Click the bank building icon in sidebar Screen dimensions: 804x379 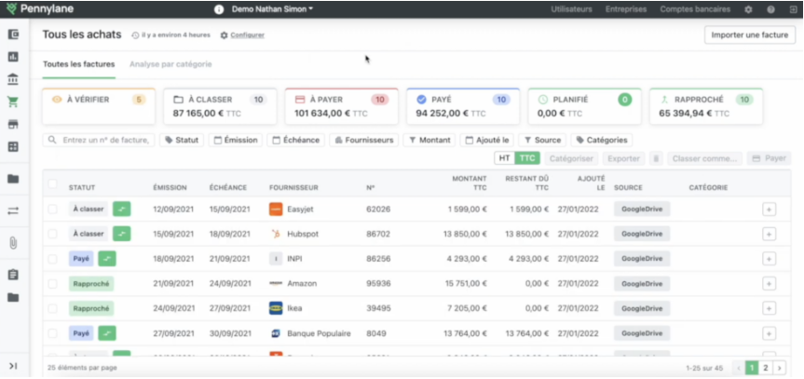(13, 79)
